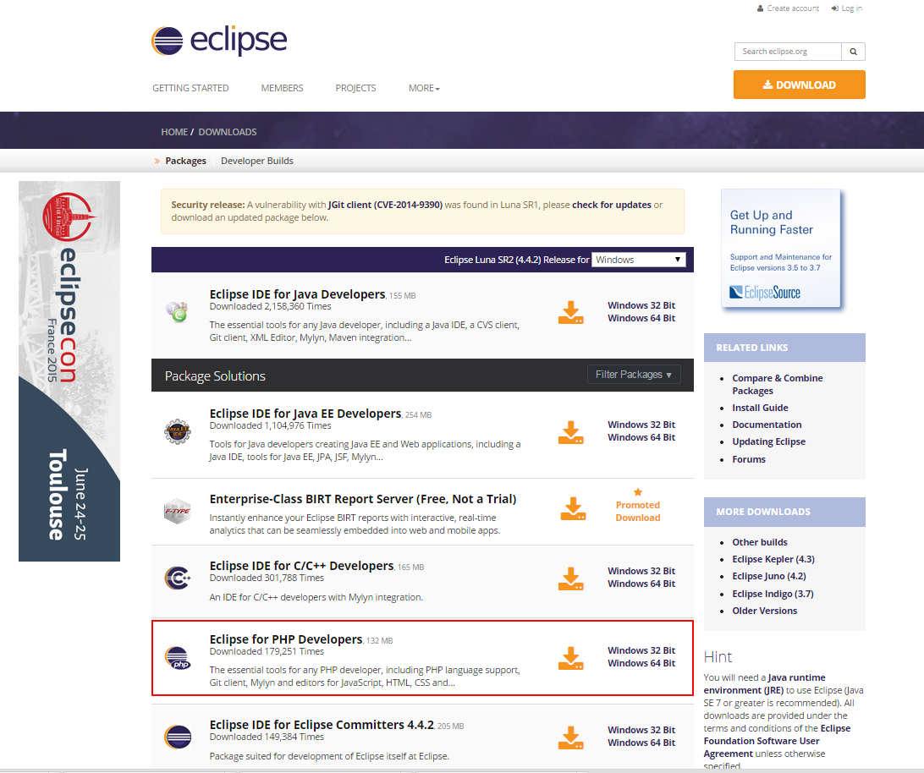Expand the Filter Packages dropdown
Image resolution: width=924 pixels, height=773 pixels.
coord(634,375)
